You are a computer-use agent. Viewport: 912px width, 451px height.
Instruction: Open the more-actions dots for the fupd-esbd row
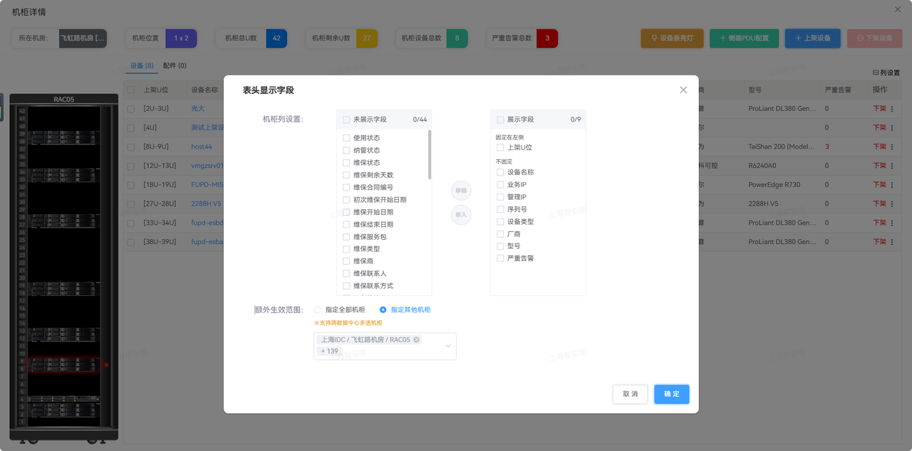(x=892, y=223)
